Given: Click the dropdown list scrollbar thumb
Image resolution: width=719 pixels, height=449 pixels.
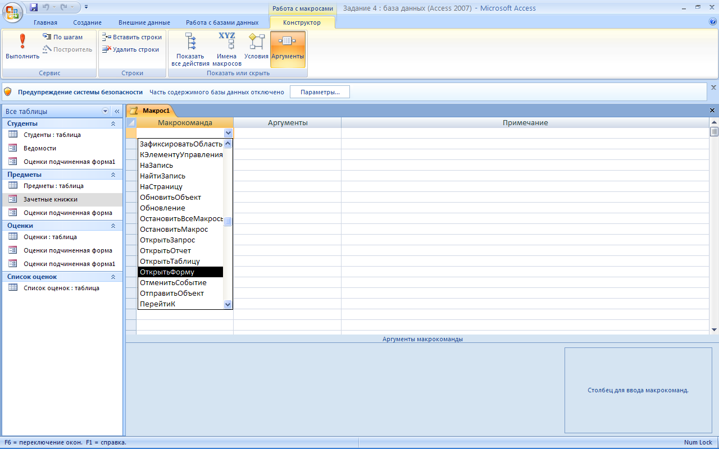Looking at the screenshot, I should pyautogui.click(x=228, y=222).
